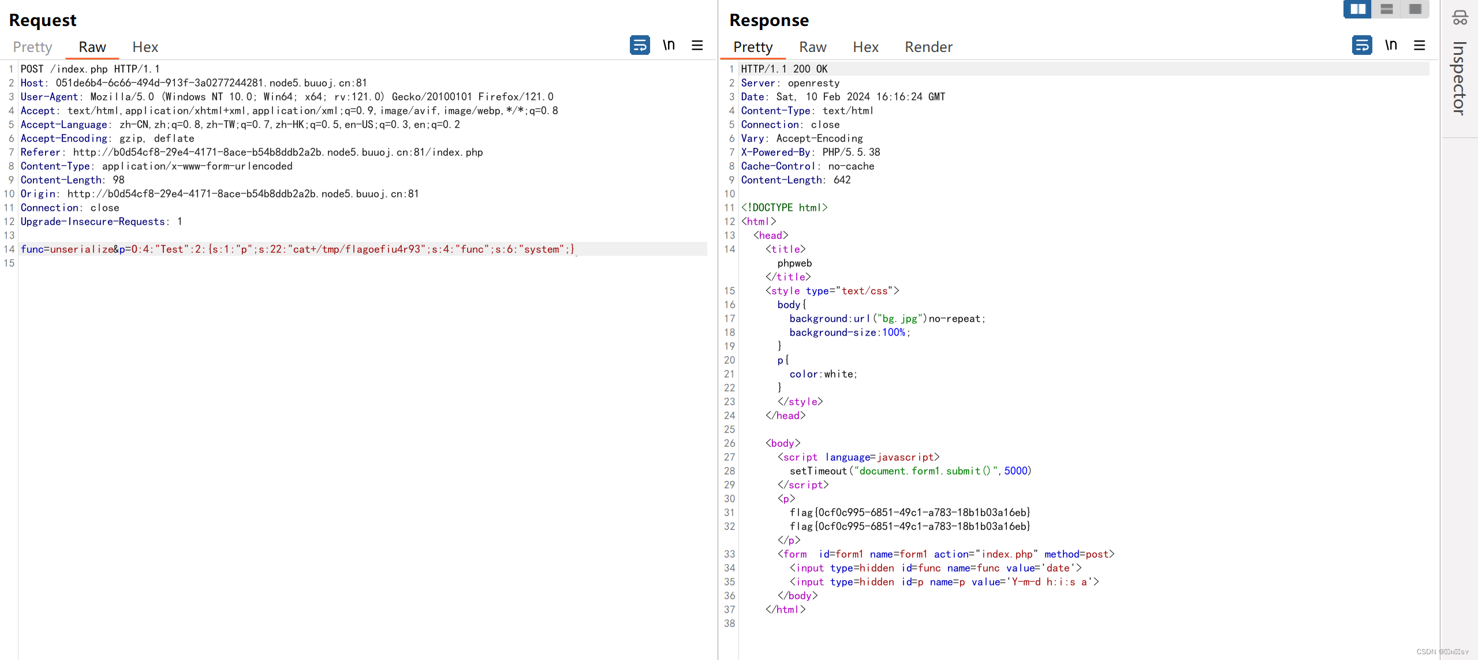Click the POST /index.php request line
1478x660 pixels.
coord(90,69)
